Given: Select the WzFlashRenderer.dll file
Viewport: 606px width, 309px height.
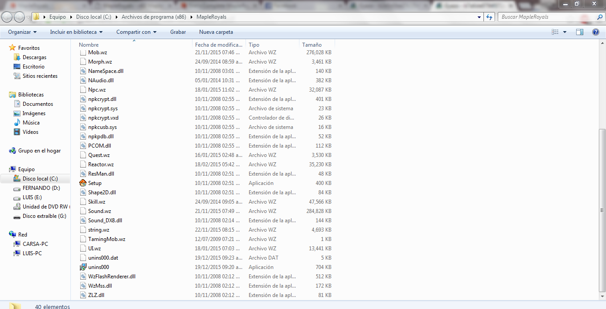Looking at the screenshot, I should 112,277.
